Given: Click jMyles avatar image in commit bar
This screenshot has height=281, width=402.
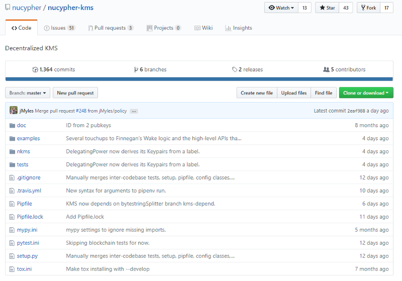Looking at the screenshot, I should click(x=14, y=110).
